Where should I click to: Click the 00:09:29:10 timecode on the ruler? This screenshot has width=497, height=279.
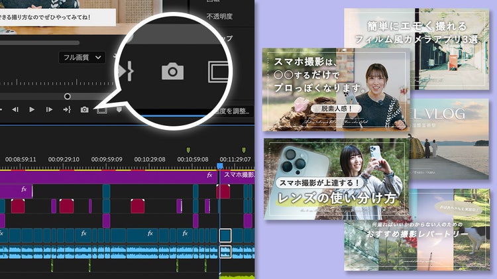(x=64, y=159)
